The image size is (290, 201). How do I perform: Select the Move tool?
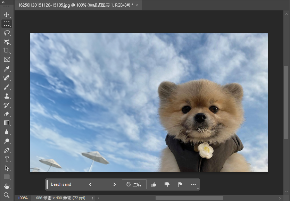[7, 15]
